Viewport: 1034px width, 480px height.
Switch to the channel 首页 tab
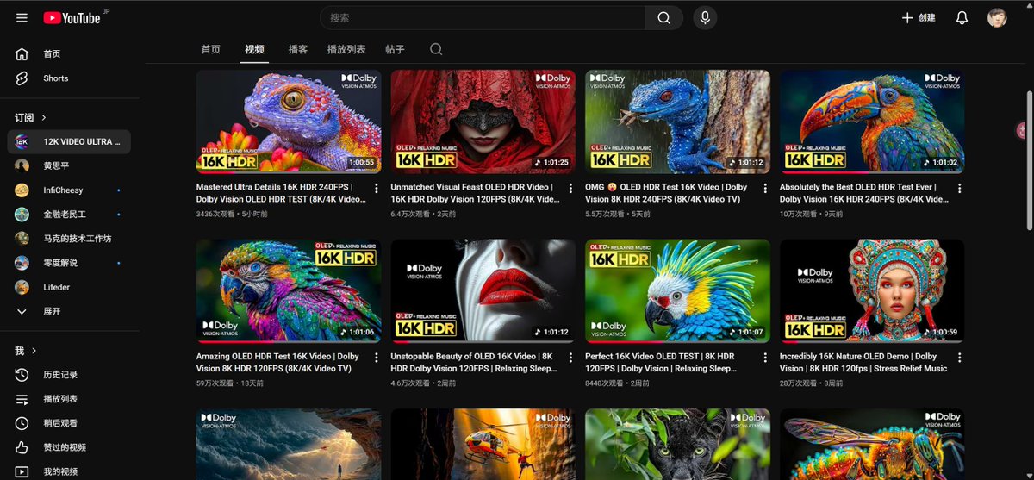pyautogui.click(x=211, y=49)
